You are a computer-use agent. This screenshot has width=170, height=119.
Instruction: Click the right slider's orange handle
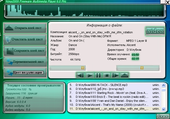[142, 68]
